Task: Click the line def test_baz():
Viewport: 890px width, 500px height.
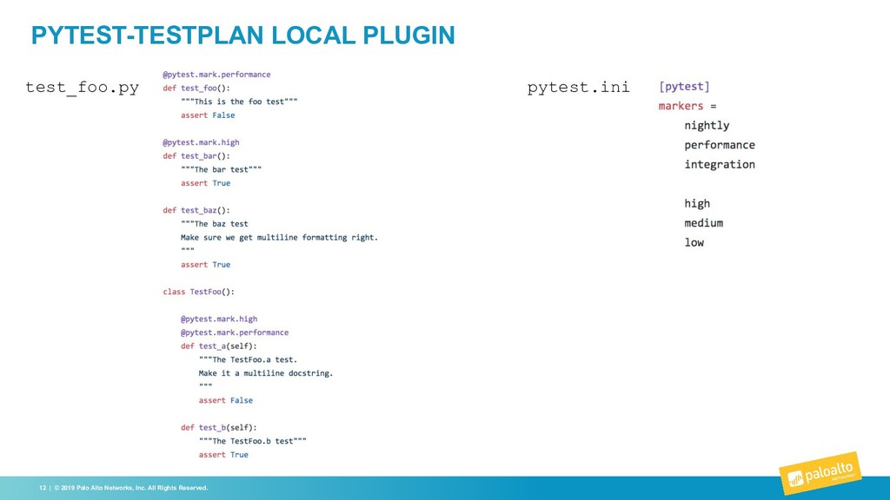Action: click(x=196, y=210)
